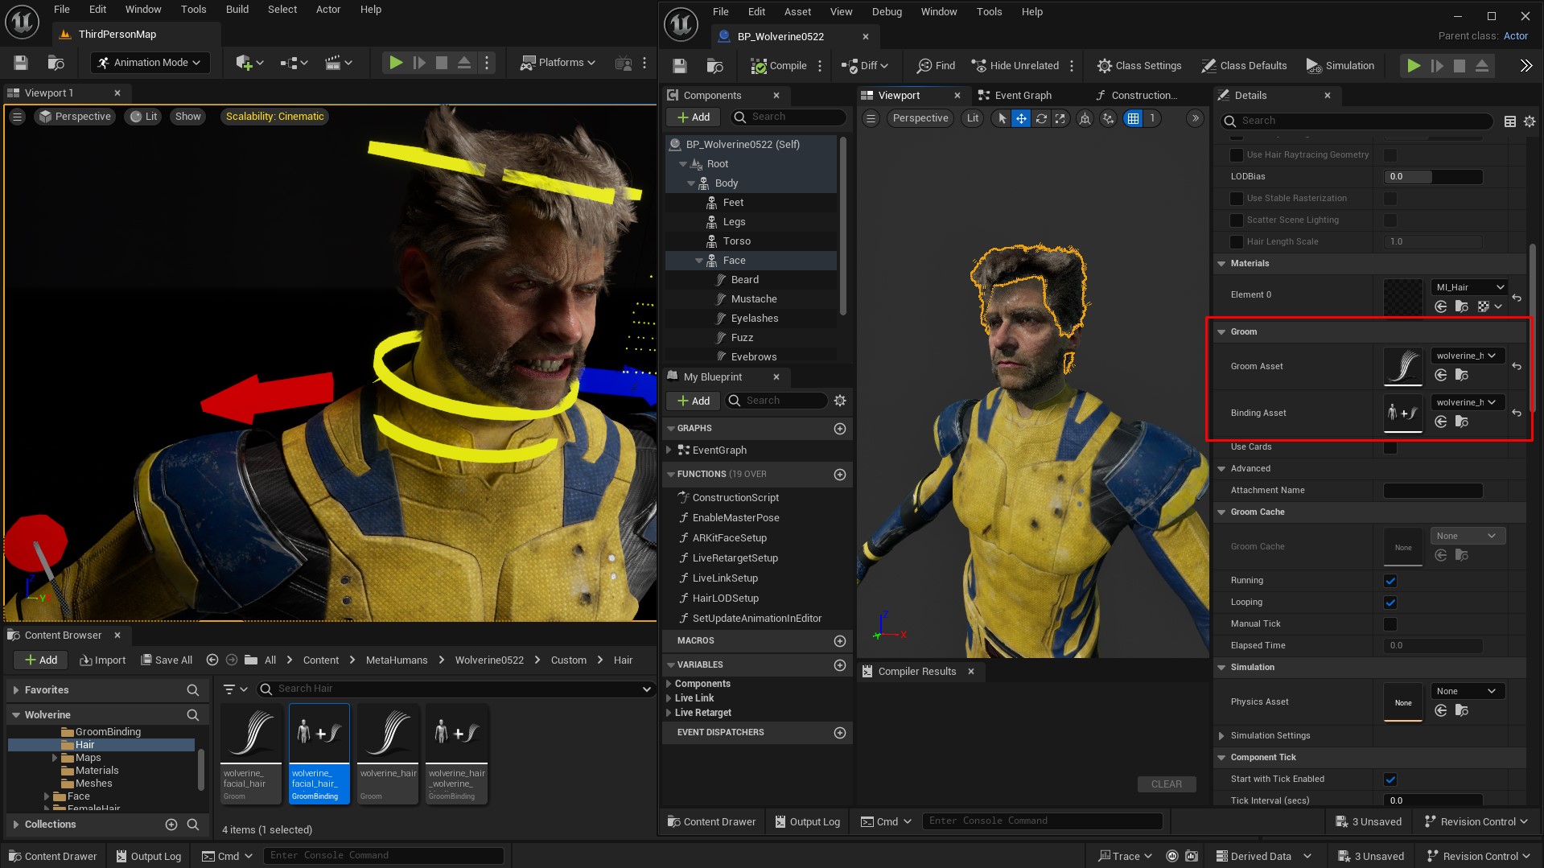The image size is (1544, 868).
Task: Compile the BP_Wolverine0522 blueprint
Action: coord(778,65)
